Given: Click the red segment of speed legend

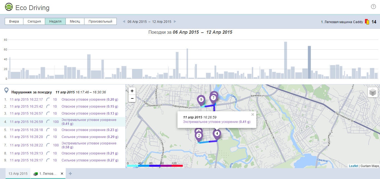Looking at the screenshot, I should [x=177, y=166].
